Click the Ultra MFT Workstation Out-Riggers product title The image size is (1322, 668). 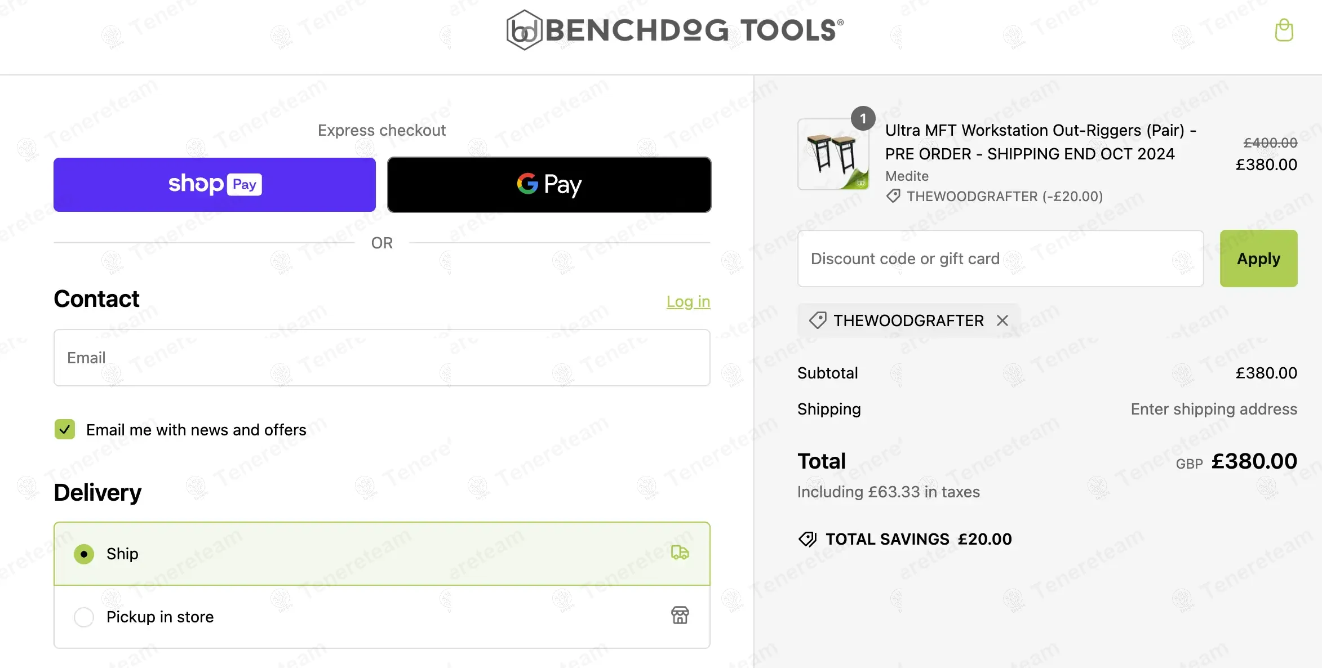point(1040,142)
